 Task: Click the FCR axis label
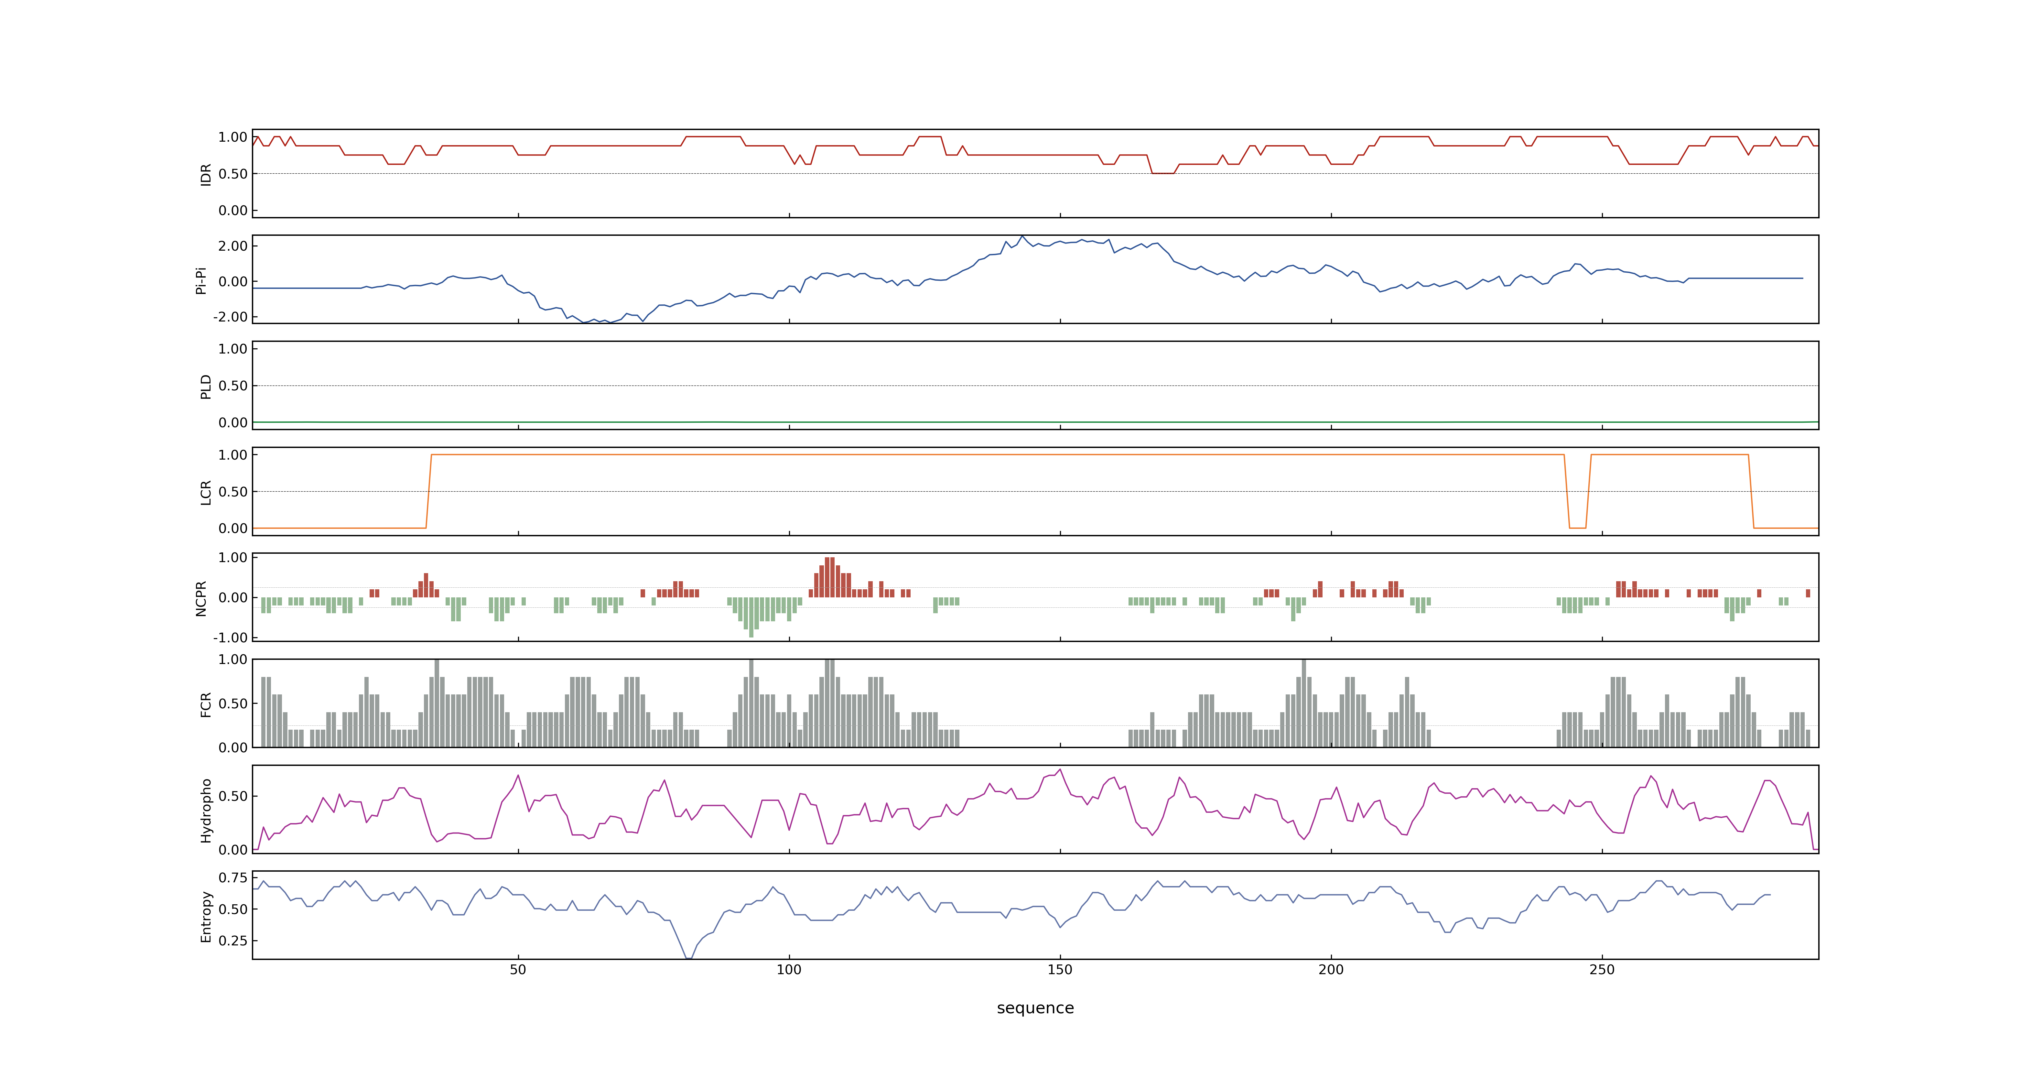pyautogui.click(x=206, y=704)
